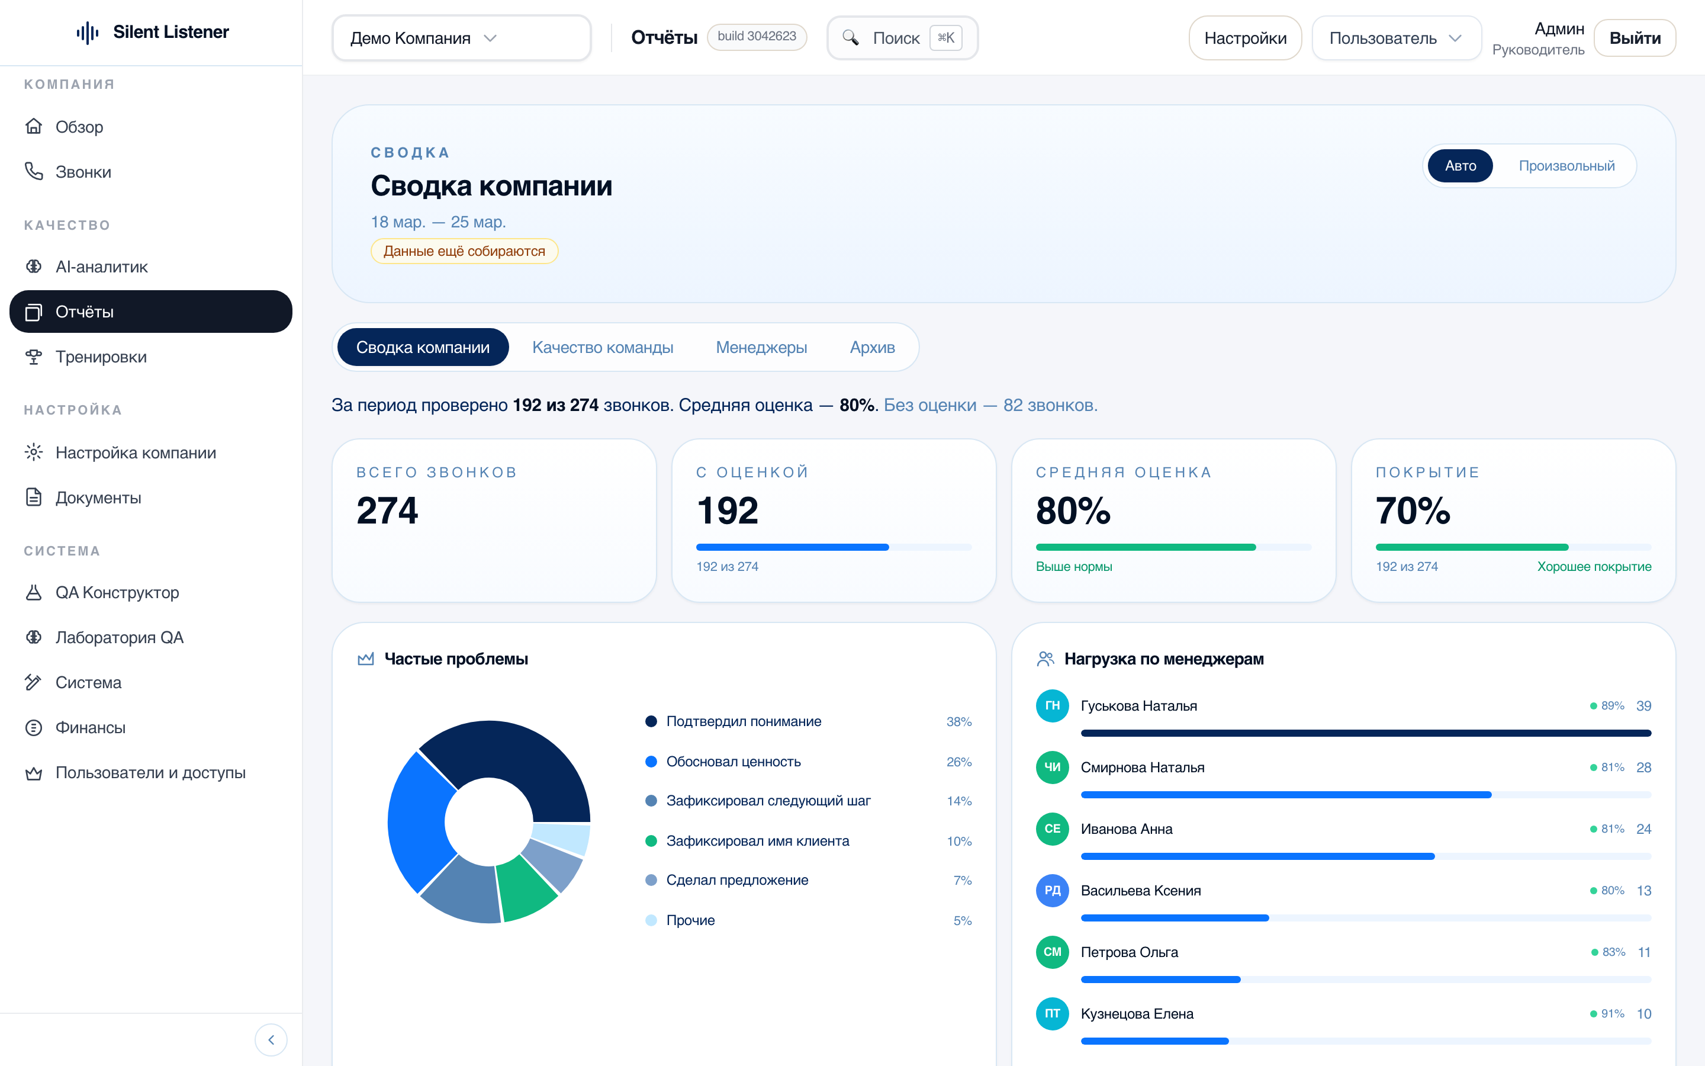The height and width of the screenshot is (1066, 1705).
Task: Click the phone icon for Звонки
Action: click(34, 171)
